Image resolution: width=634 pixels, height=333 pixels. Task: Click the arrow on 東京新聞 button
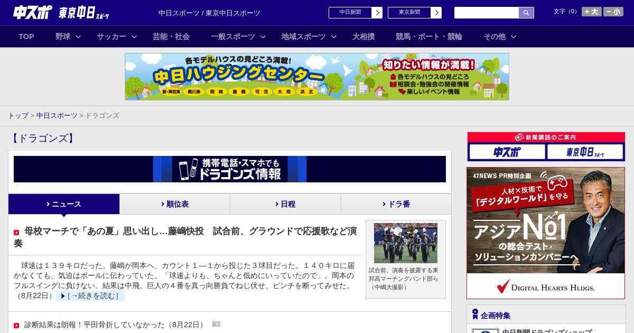(x=436, y=13)
